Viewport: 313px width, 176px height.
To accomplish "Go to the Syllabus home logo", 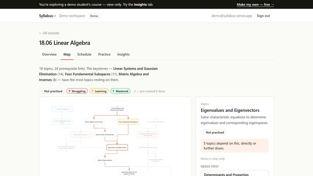I will (x=47, y=16).
